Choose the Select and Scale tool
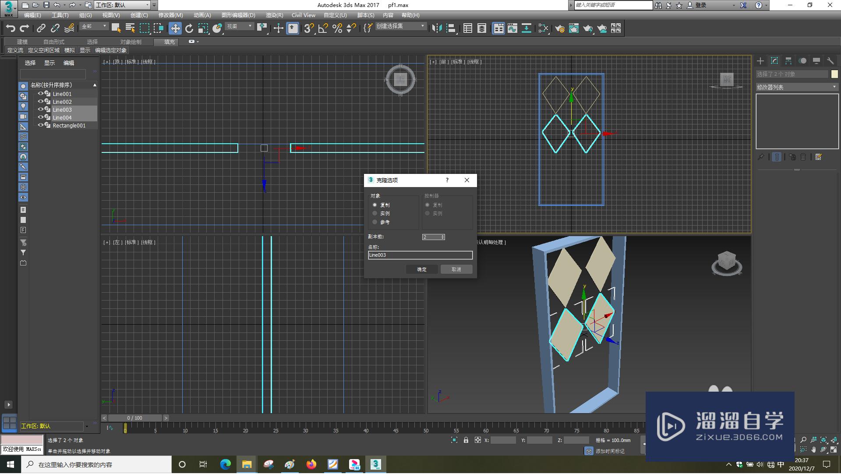 203,28
